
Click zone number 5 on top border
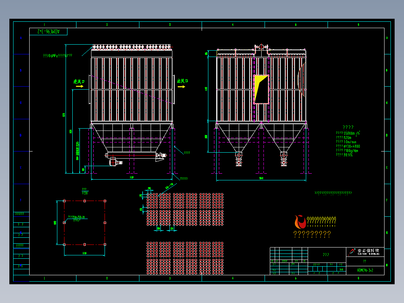point(296,25)
